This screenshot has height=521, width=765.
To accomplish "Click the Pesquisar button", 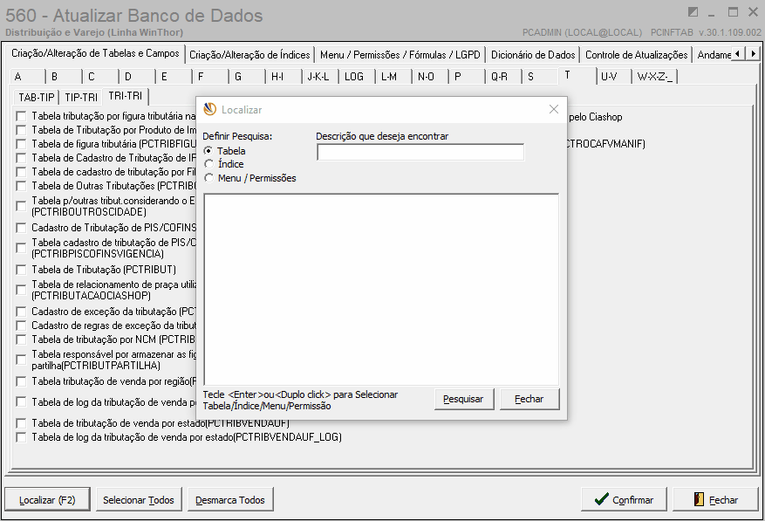I will [x=463, y=399].
